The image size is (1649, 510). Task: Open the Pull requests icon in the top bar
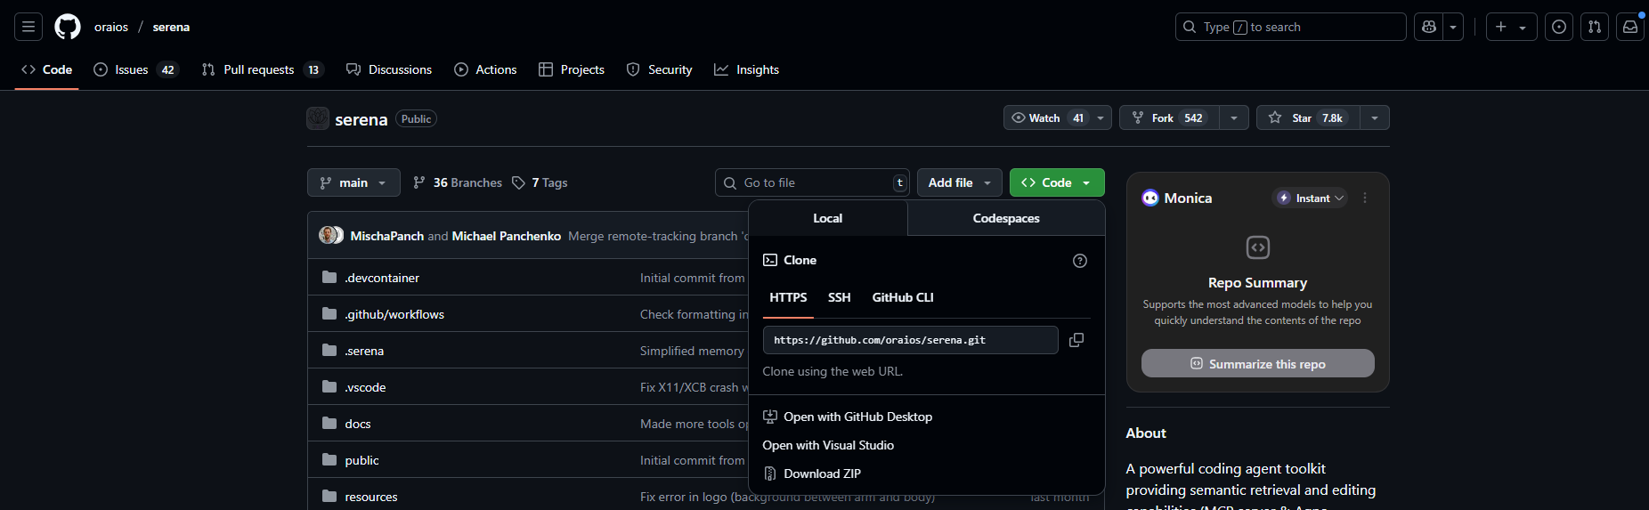[x=1595, y=27]
